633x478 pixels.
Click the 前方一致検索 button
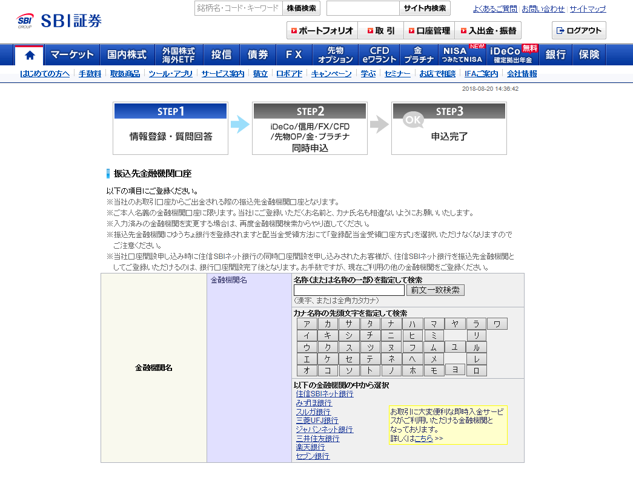click(435, 290)
